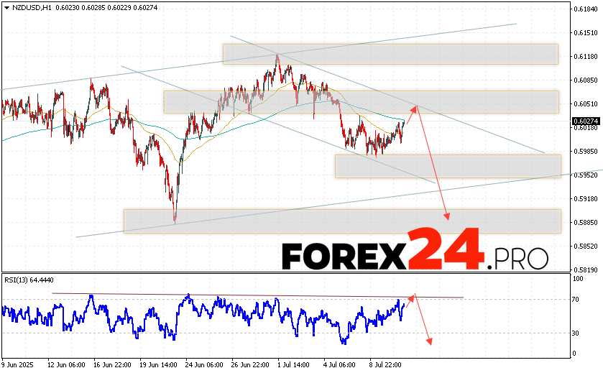Select the gray support zone near 0.5985
This screenshot has height=373, width=603.
[x=447, y=166]
